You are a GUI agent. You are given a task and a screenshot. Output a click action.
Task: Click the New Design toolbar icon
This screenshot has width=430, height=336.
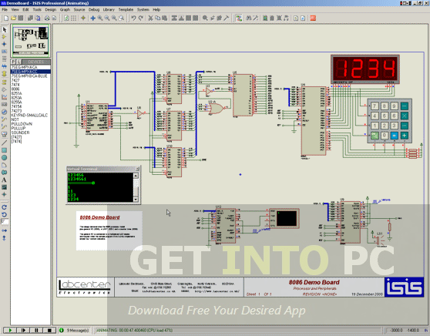(6, 18)
